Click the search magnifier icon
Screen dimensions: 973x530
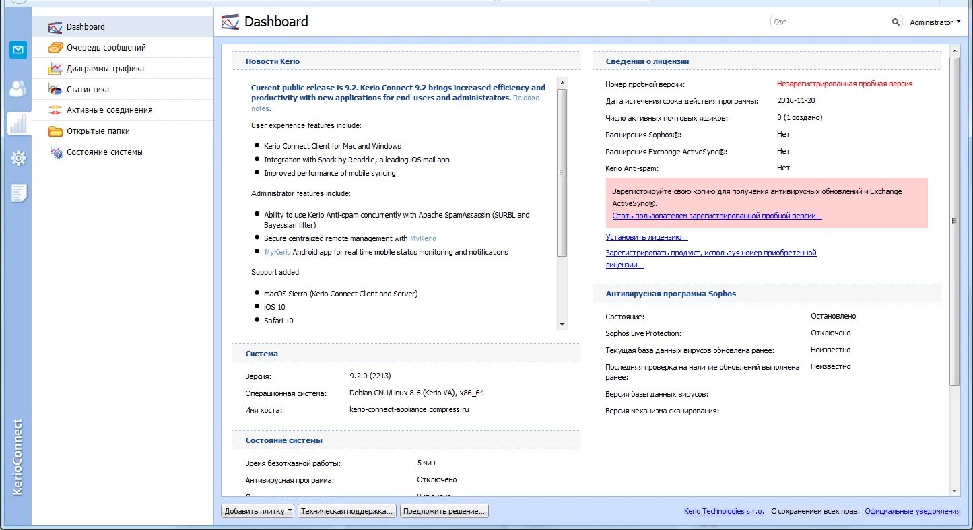click(896, 22)
